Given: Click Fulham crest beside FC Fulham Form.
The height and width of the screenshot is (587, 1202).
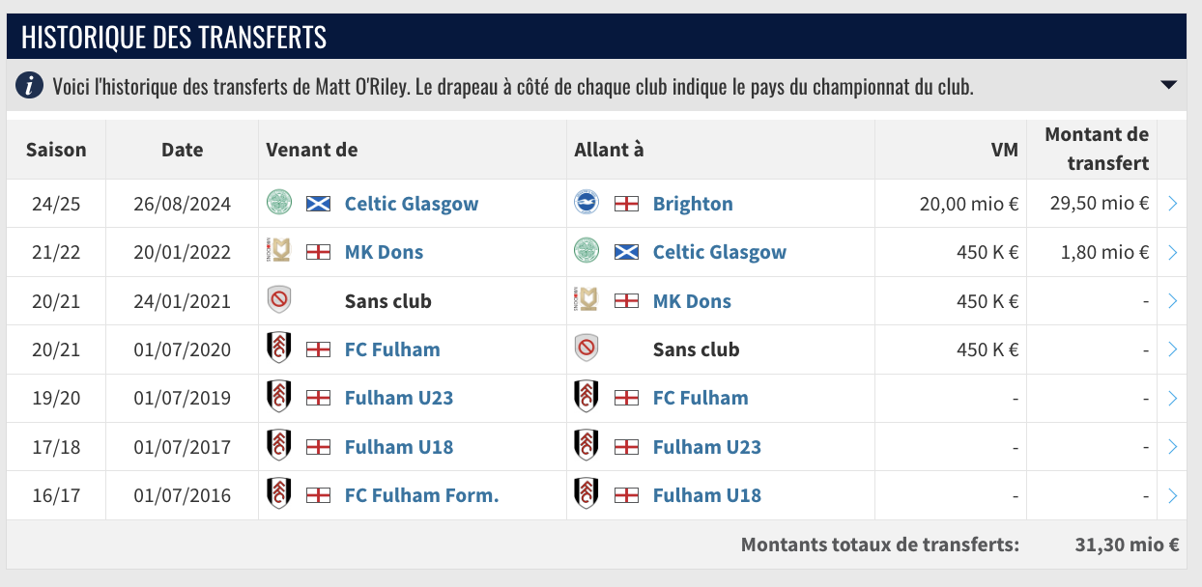Looking at the screenshot, I should click(x=278, y=494).
